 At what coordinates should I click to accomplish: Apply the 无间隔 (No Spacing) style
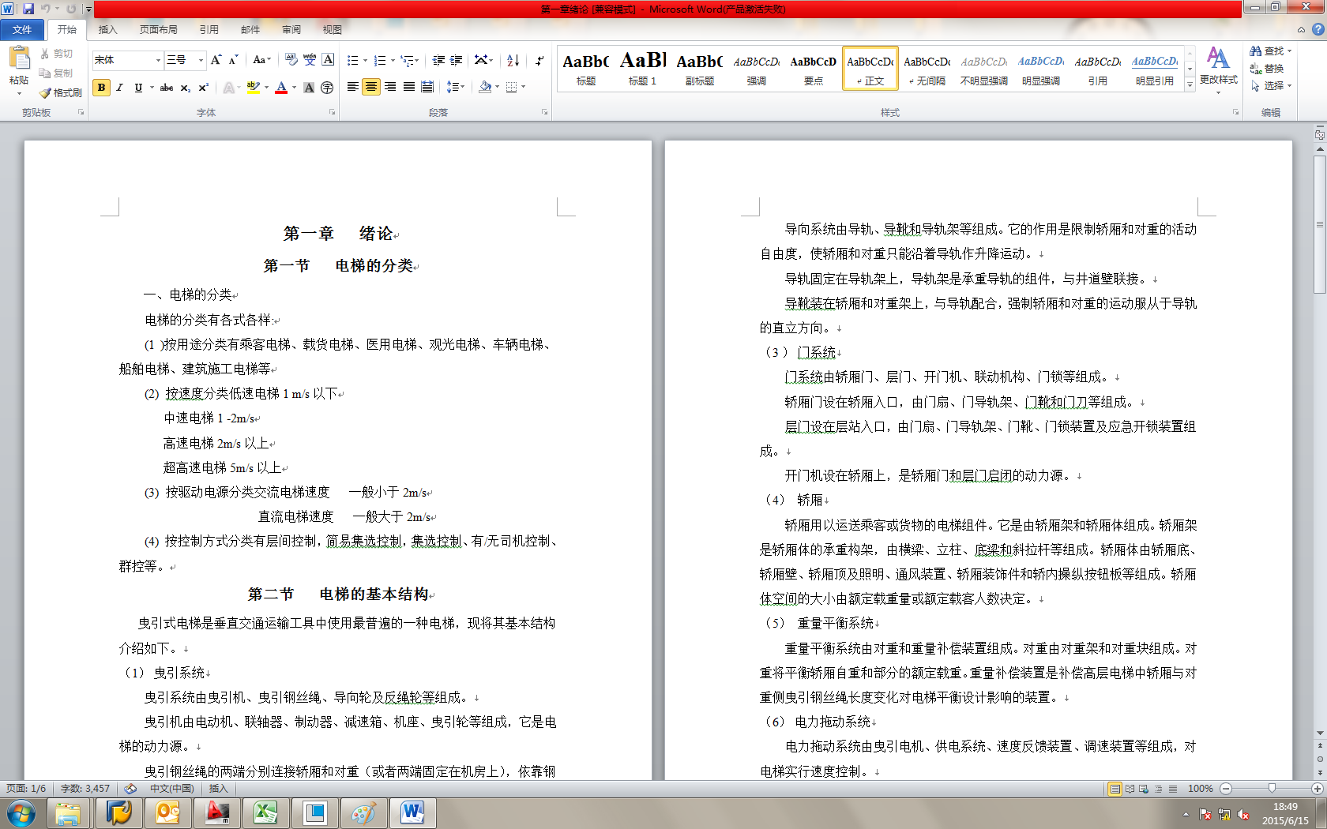927,69
